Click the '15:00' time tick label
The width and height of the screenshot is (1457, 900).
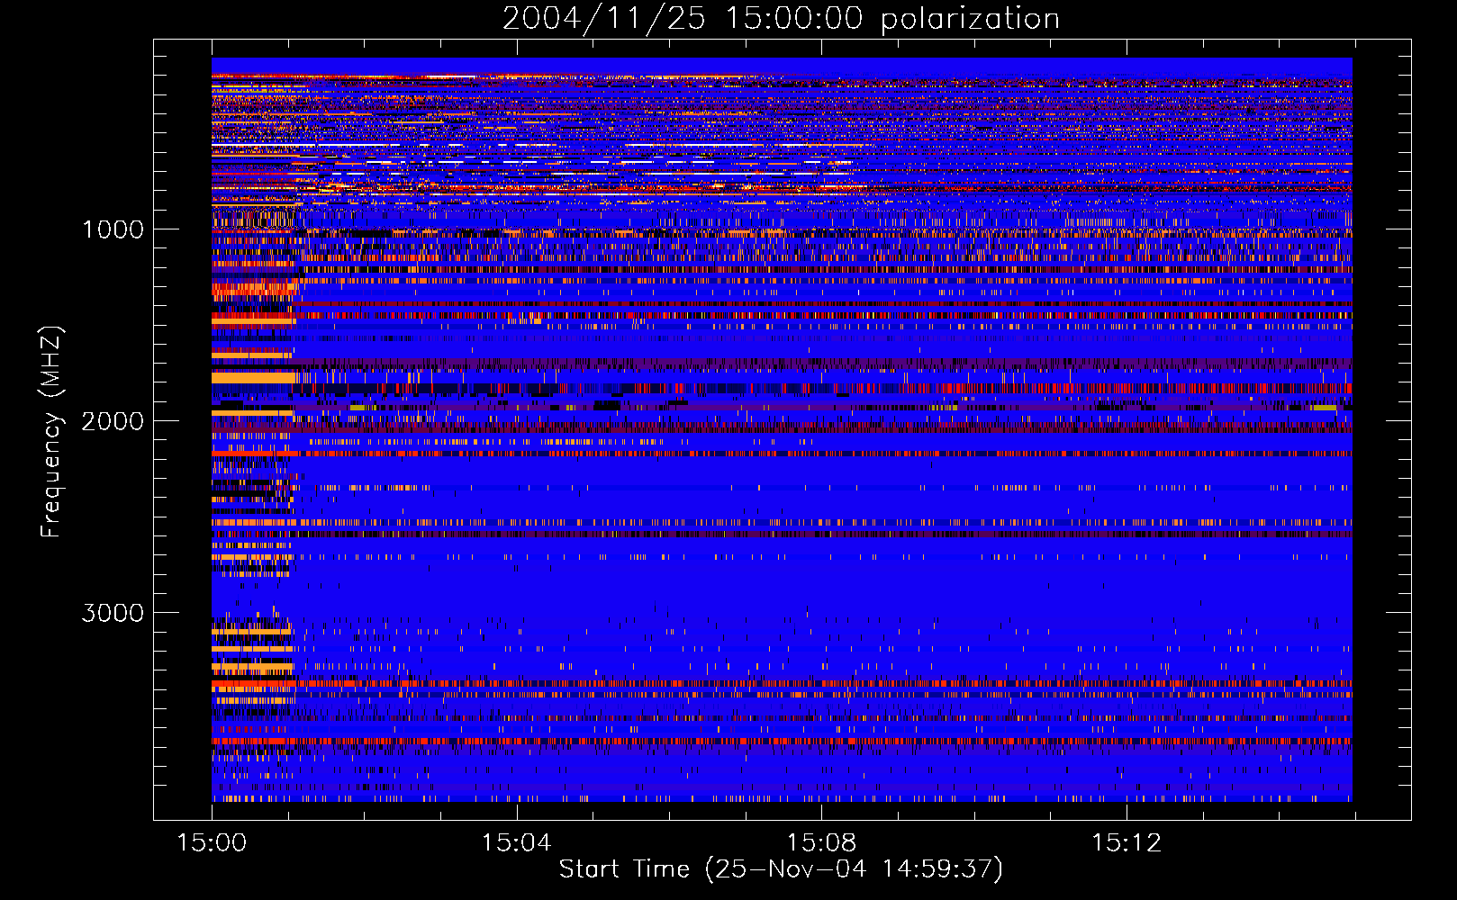212,843
